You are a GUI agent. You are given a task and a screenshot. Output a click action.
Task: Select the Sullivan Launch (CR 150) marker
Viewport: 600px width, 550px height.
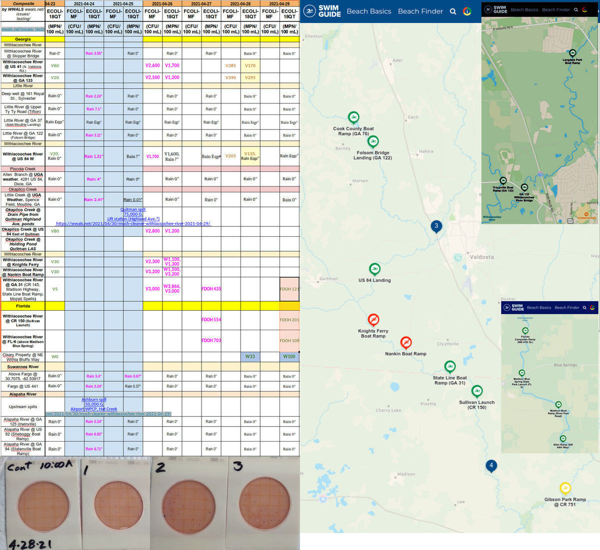477,391
